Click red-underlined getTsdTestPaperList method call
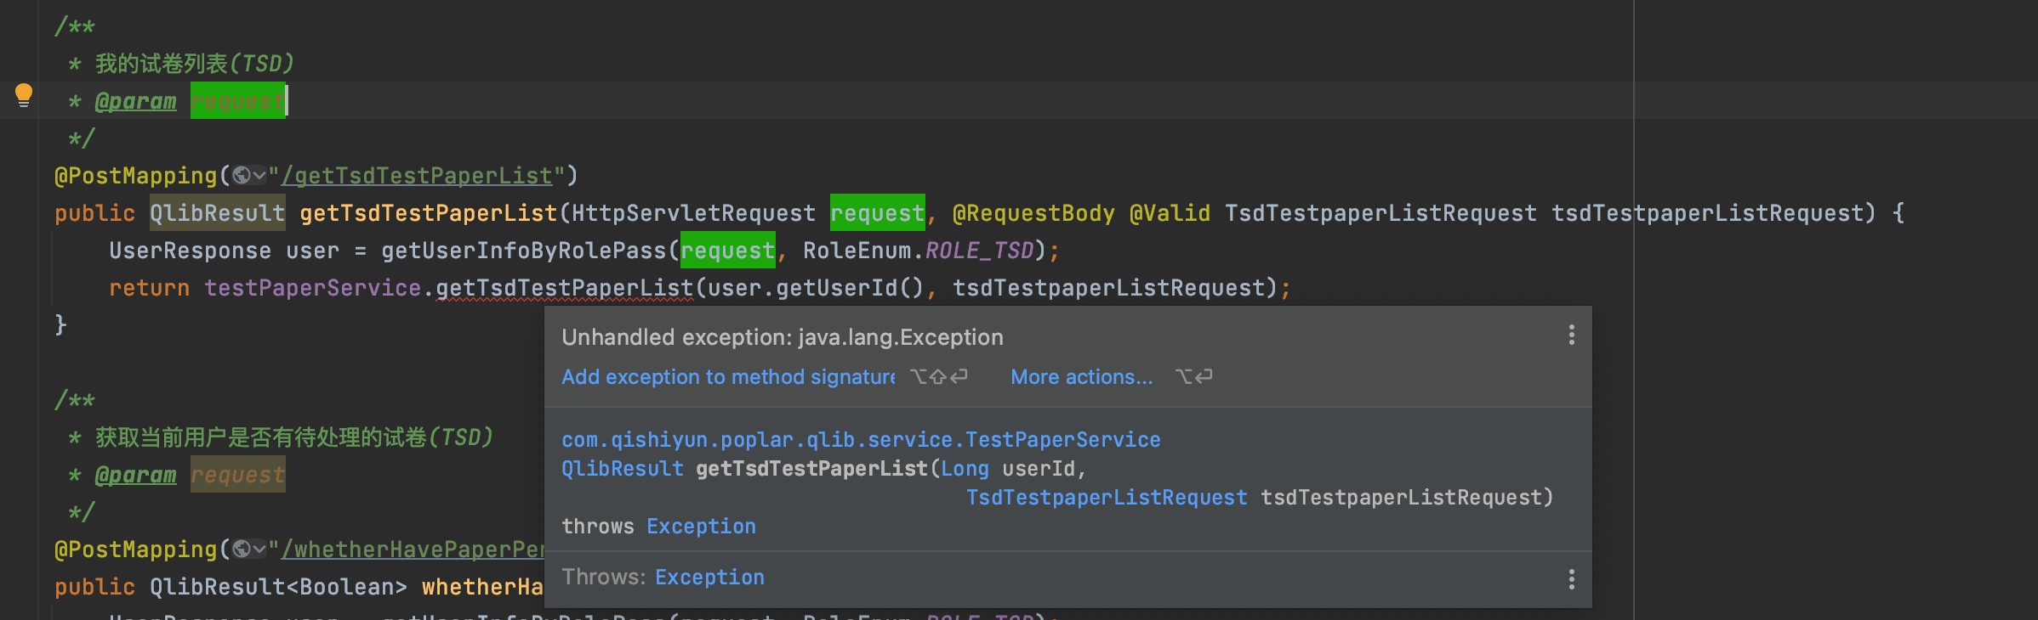This screenshot has height=620, width=2038. [x=564, y=289]
